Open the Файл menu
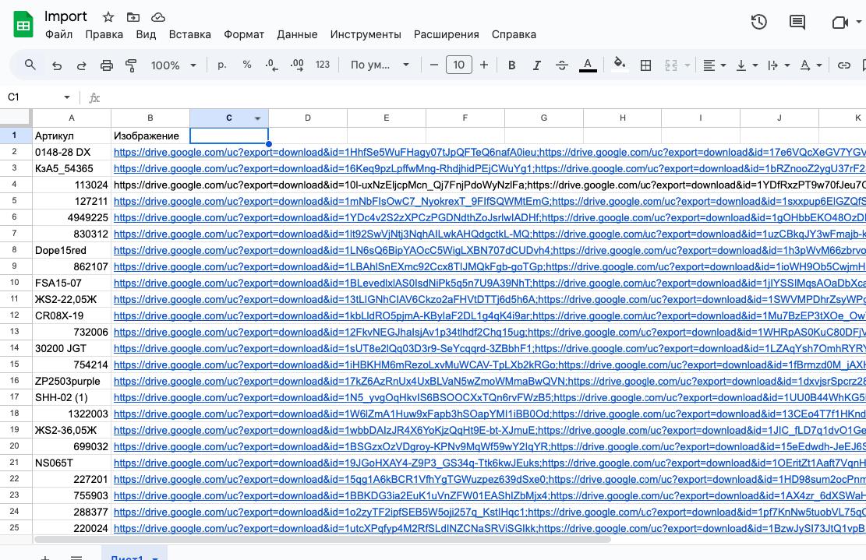866x560 pixels. (x=58, y=34)
